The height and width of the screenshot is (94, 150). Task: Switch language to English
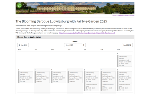click(x=120, y=15)
